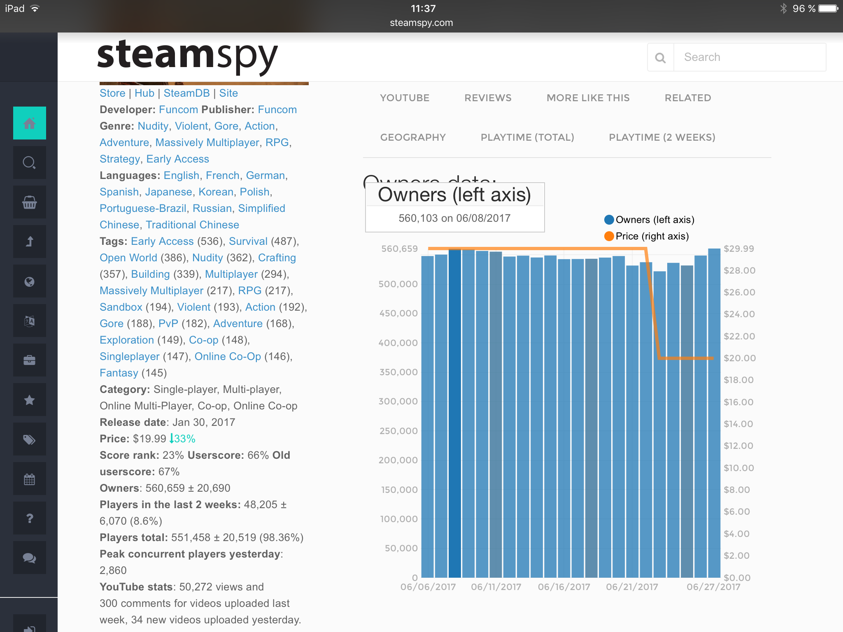
Task: Select the Portuguese-Brazil language link
Action: pyautogui.click(x=143, y=208)
